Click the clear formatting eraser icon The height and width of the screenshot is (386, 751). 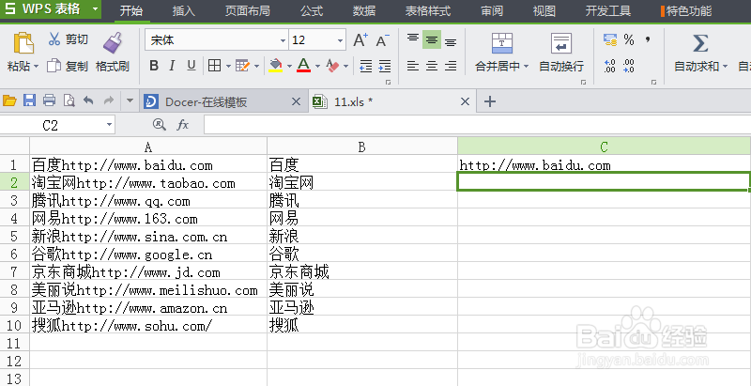(332, 66)
